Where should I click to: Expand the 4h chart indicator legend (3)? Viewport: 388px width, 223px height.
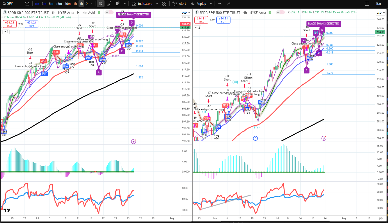[x=197, y=28]
